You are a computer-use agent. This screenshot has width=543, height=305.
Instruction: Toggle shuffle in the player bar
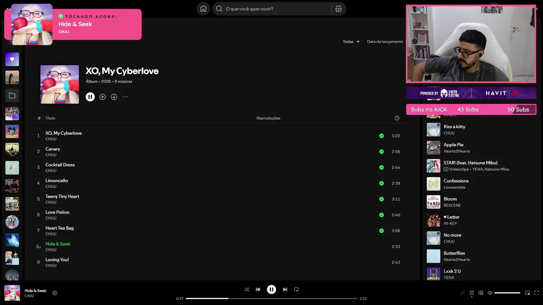pyautogui.click(x=246, y=289)
